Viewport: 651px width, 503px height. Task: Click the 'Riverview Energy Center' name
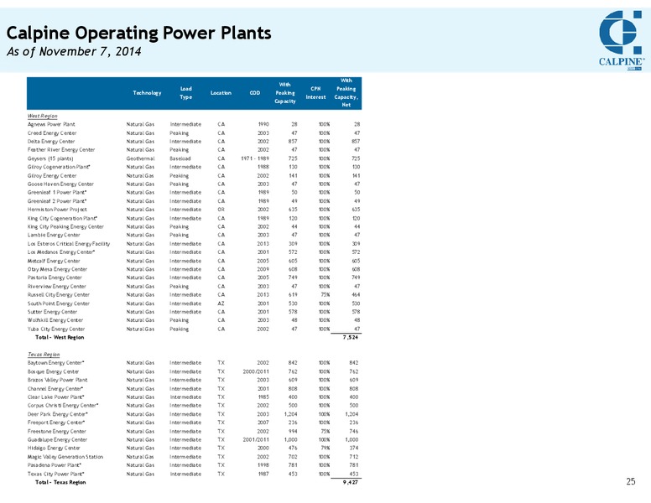tap(56, 287)
